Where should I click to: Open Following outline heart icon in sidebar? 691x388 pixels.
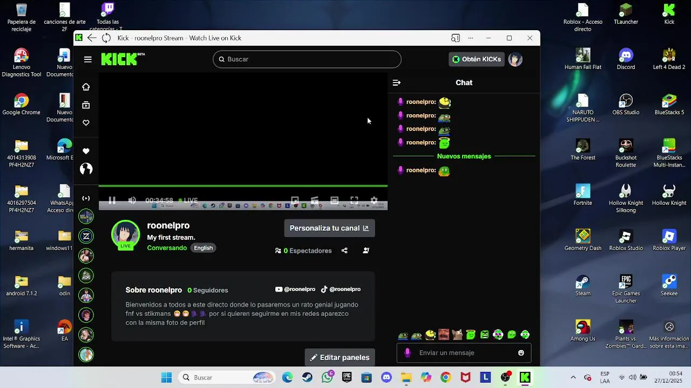click(86, 123)
